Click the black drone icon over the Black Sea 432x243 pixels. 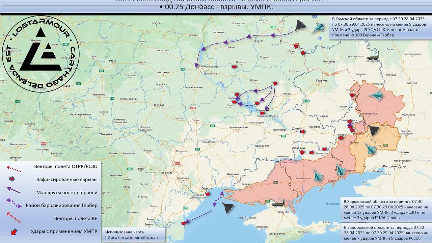[228, 207]
